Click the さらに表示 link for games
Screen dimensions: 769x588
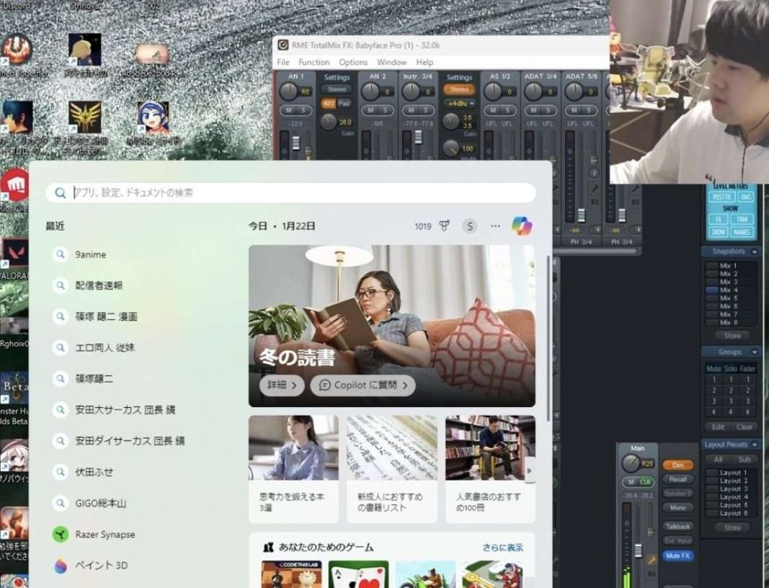502,548
